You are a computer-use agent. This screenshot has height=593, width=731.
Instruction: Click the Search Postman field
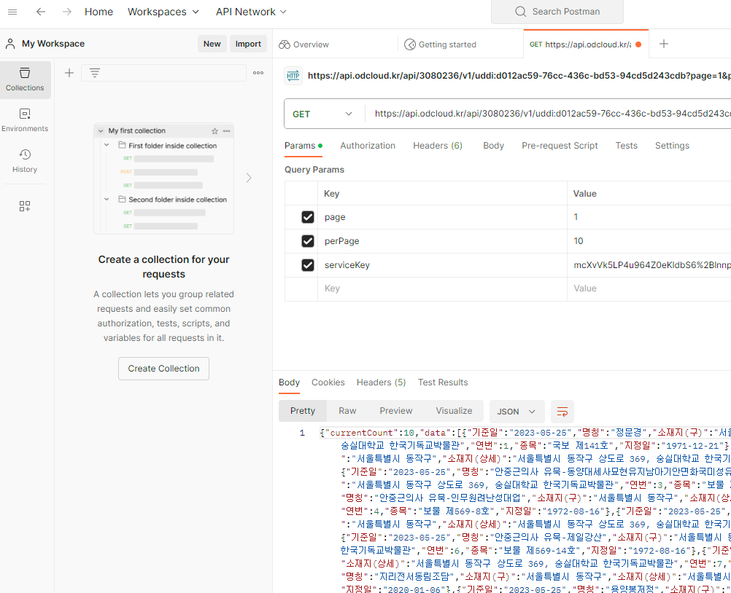557,12
